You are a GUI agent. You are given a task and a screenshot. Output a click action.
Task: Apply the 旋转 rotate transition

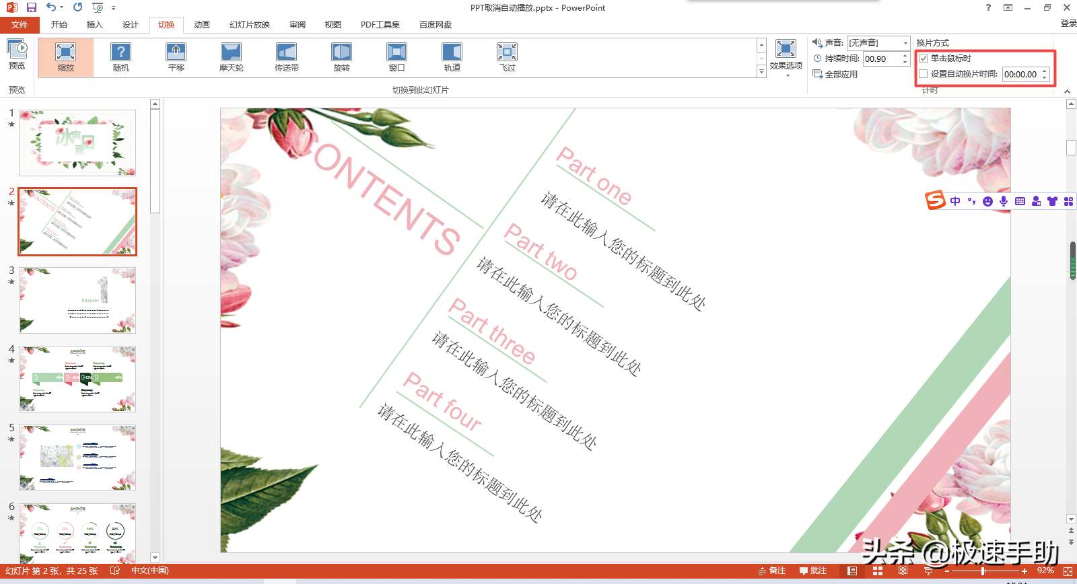pyautogui.click(x=342, y=57)
